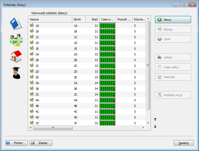Open the blue notebook subjects icon
The height and width of the screenshot is (151, 199).
tap(16, 24)
